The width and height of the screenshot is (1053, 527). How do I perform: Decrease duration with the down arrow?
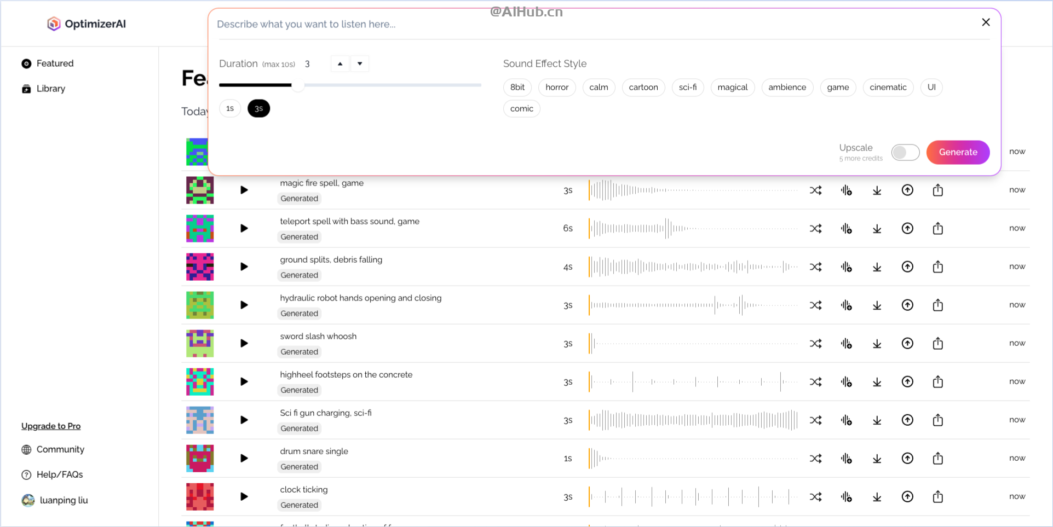[x=360, y=64]
